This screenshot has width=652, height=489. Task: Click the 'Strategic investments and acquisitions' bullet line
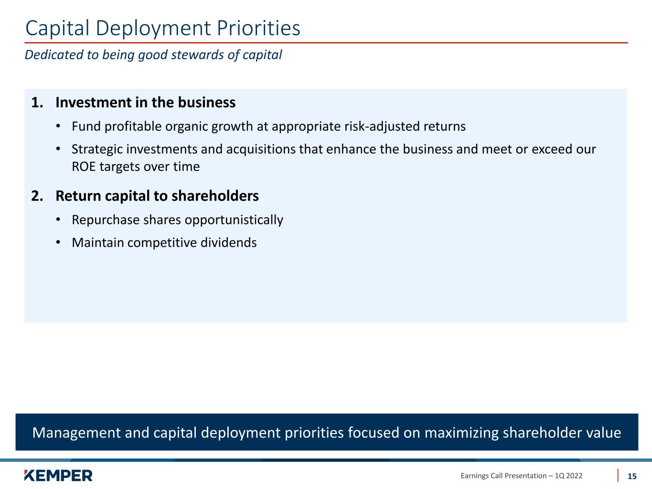click(x=333, y=149)
